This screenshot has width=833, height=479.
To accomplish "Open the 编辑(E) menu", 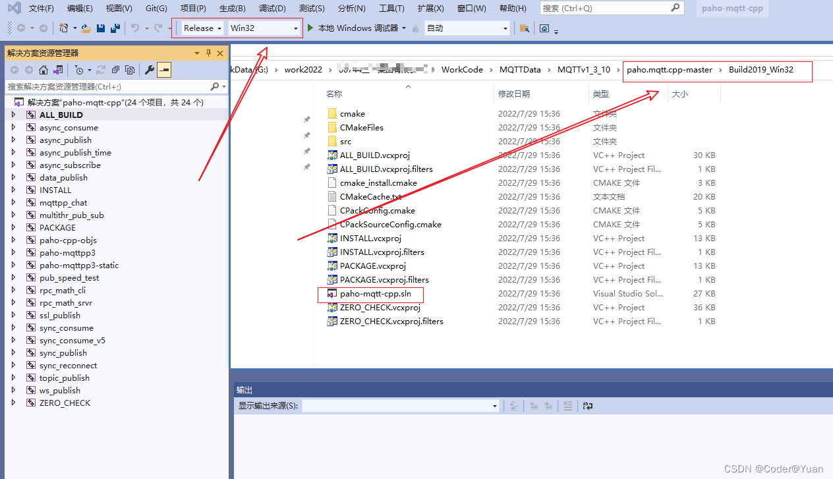I will (x=80, y=9).
